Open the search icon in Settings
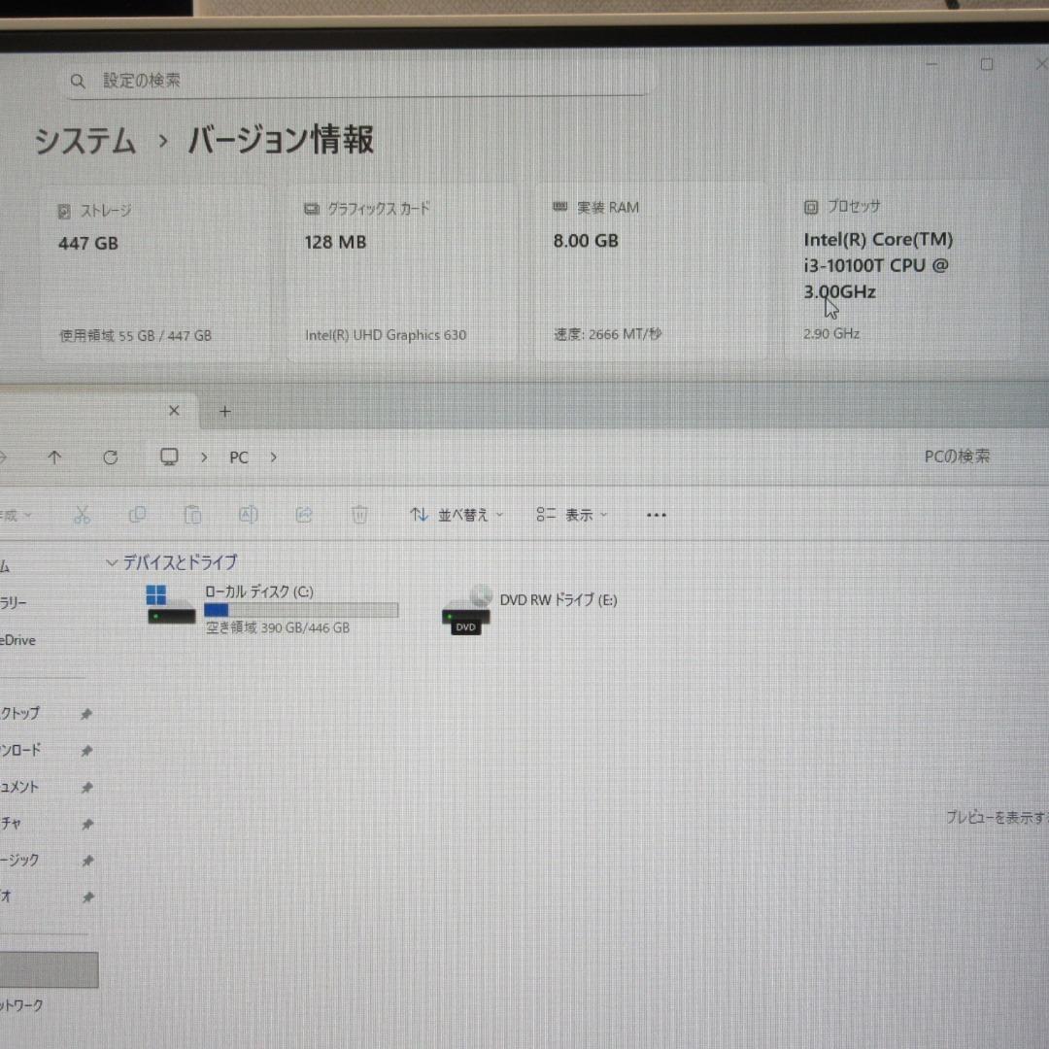This screenshot has width=1049, height=1049. coord(78,81)
